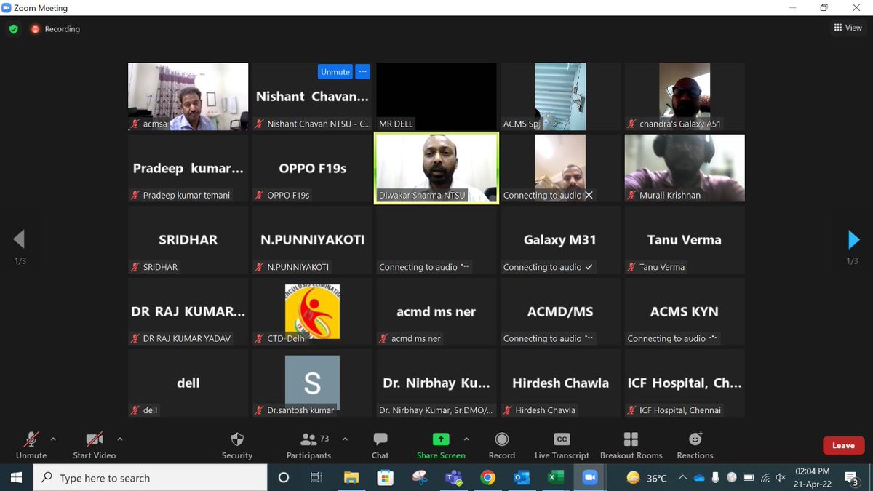Select acmsa video tile

click(188, 97)
